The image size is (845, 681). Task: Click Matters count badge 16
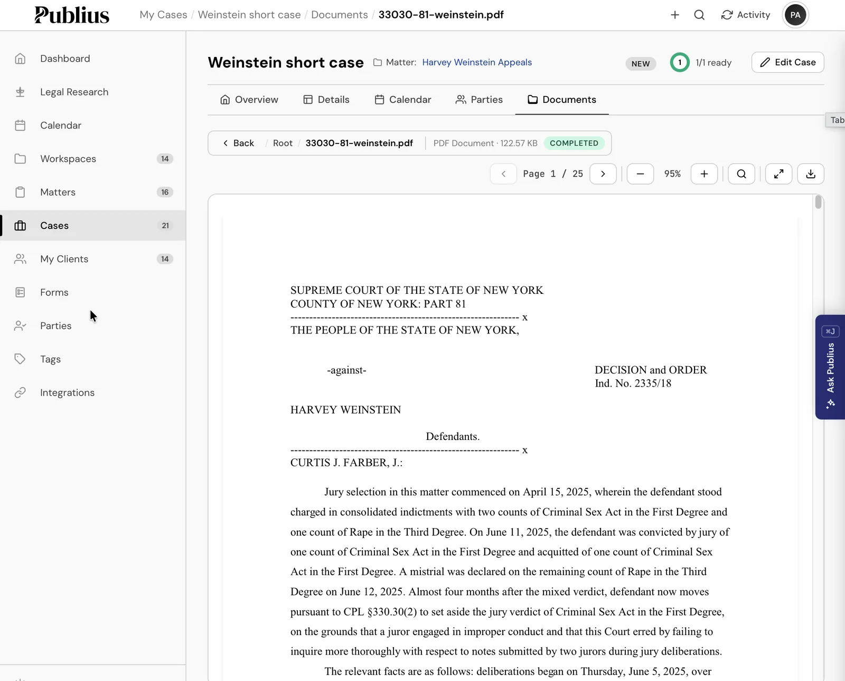(x=165, y=192)
